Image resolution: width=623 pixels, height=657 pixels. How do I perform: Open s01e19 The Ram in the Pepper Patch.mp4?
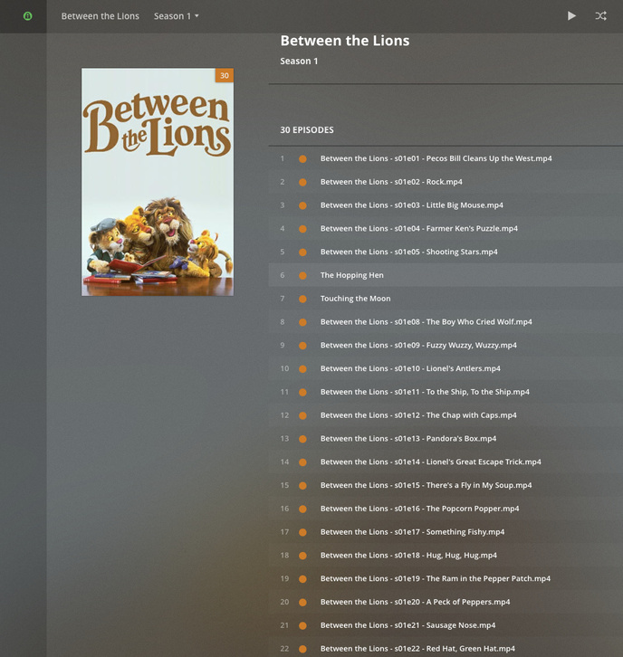[436, 578]
